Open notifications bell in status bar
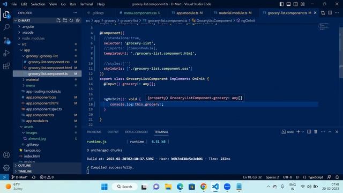343x193 pixels. click(x=337, y=177)
